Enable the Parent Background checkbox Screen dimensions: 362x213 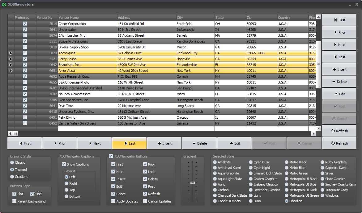15,201
